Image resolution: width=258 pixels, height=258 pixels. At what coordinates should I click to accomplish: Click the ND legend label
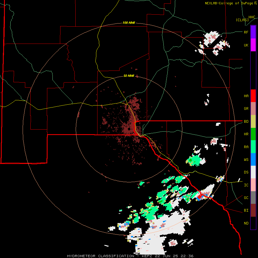click(x=246, y=223)
